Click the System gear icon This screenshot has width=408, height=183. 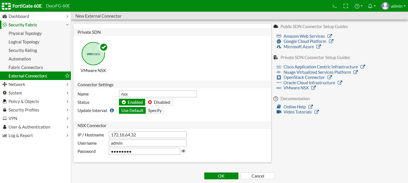5,93
